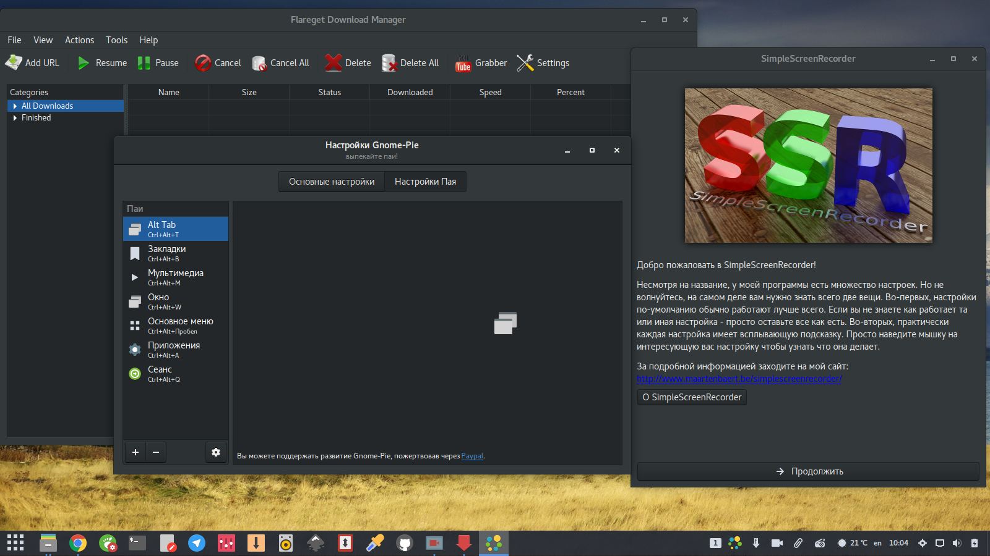Remove selected pie with minus button
This screenshot has height=556, width=990.
coord(156,452)
